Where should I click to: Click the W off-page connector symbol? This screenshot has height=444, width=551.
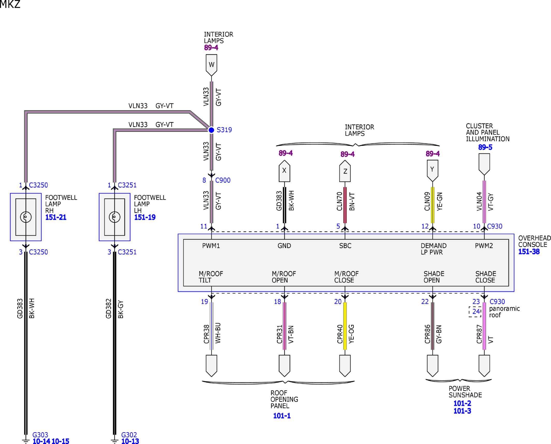tap(211, 65)
